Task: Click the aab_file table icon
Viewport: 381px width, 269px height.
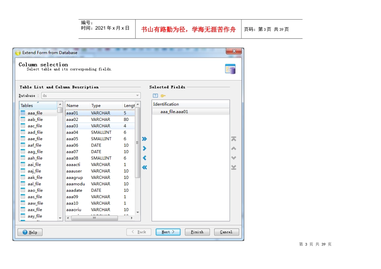Action: pos(23,119)
